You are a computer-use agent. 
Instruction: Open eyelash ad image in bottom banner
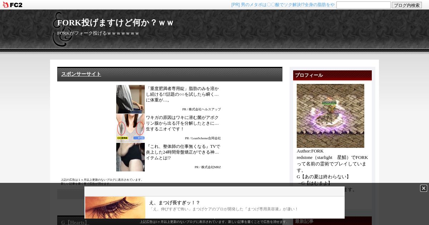coord(115,207)
